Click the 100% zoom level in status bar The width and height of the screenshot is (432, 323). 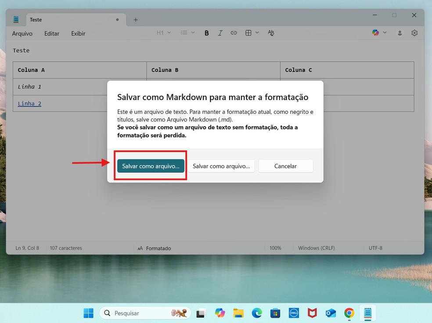276,248
